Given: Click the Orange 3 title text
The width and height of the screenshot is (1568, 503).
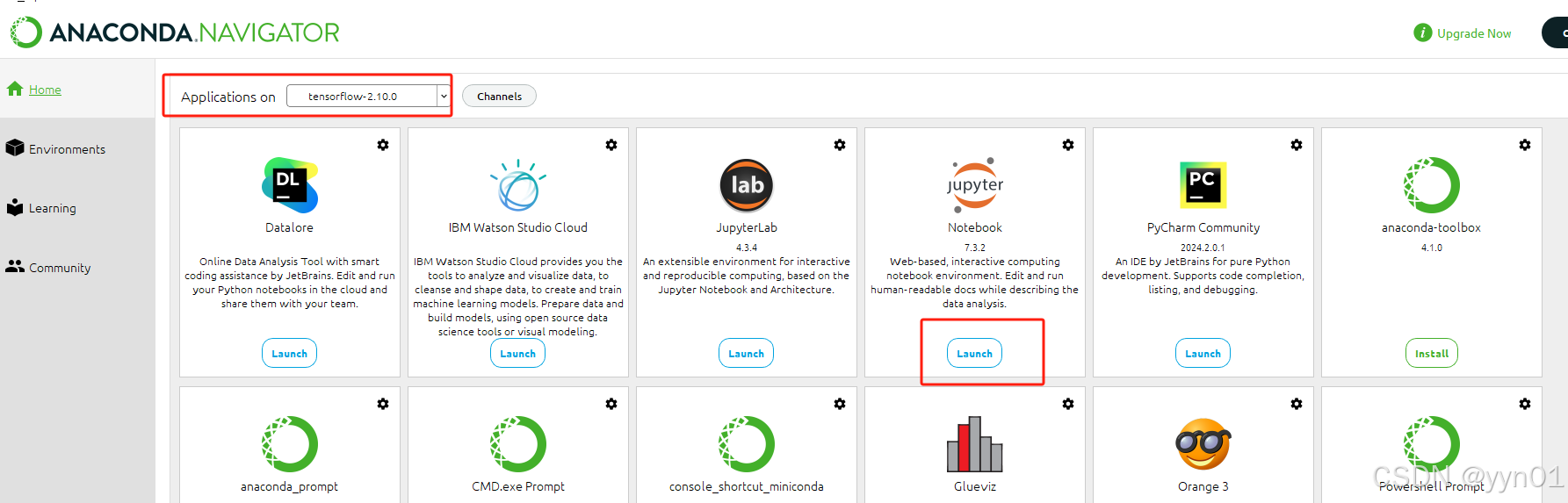Looking at the screenshot, I should [x=1203, y=486].
